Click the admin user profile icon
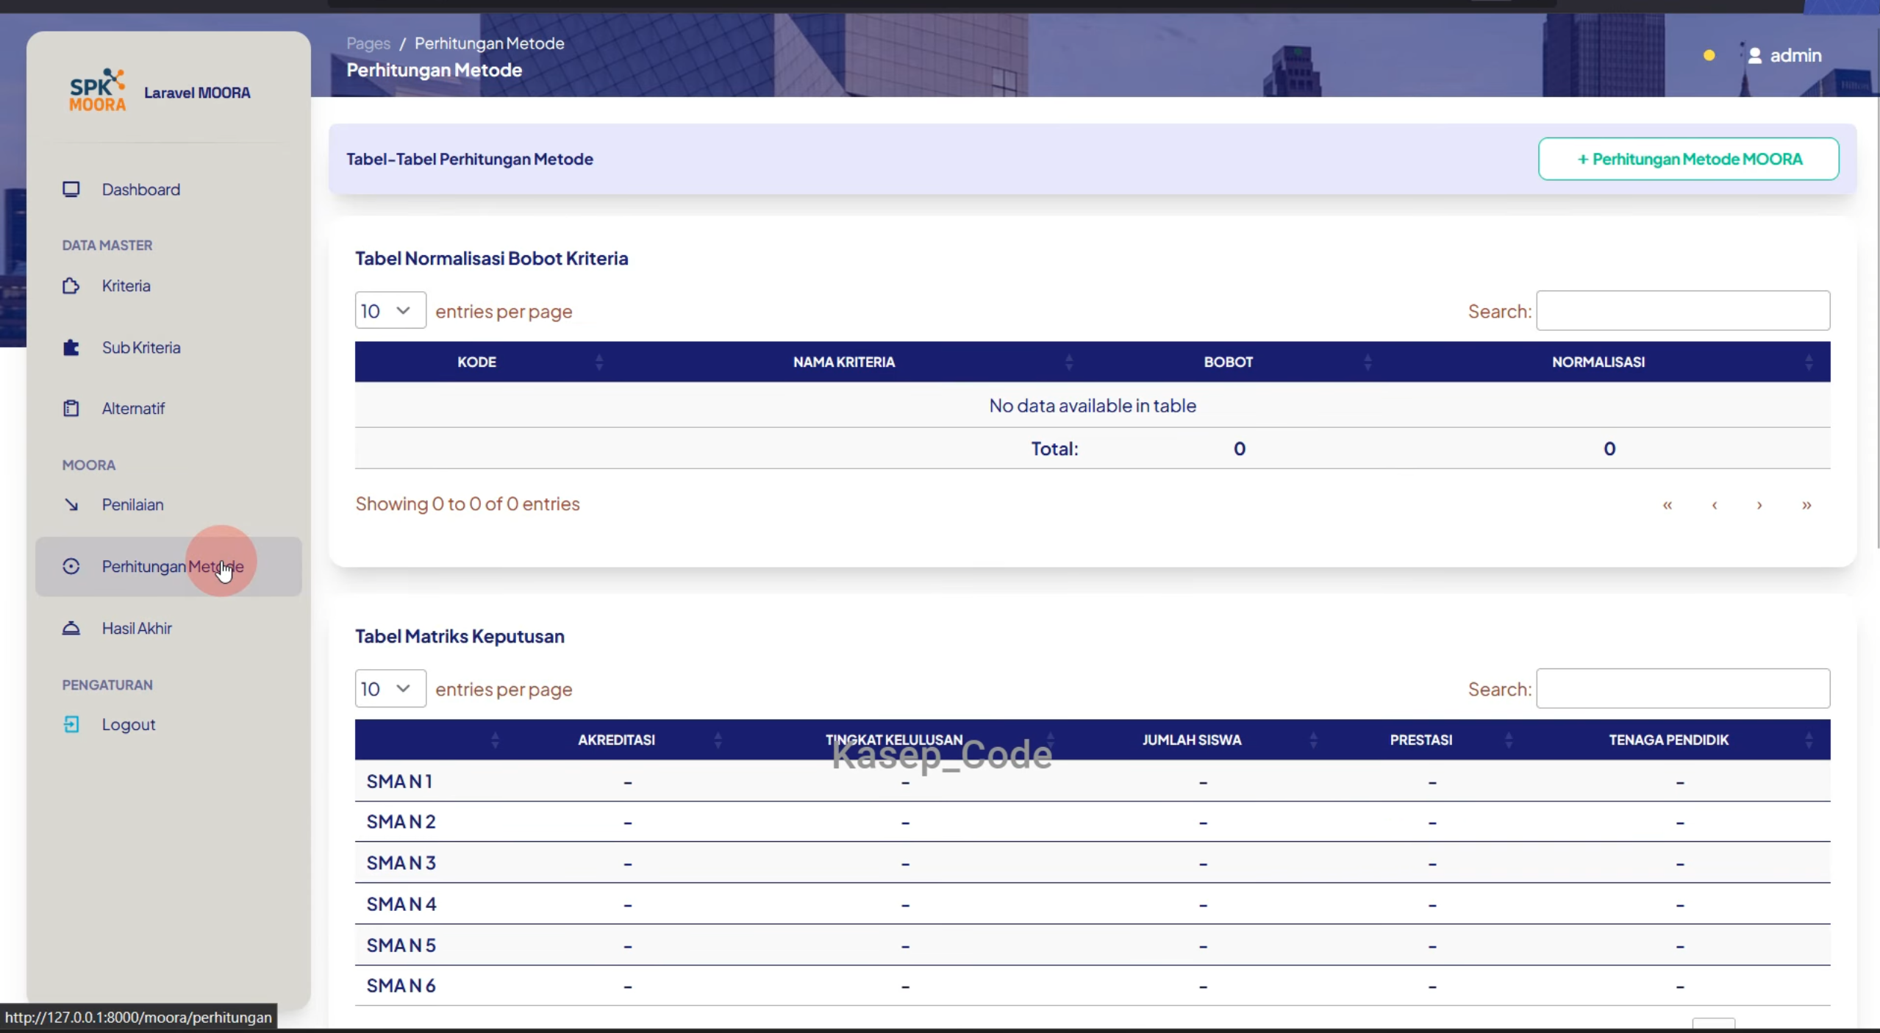Viewport: 1880px width, 1033px height. click(1755, 55)
